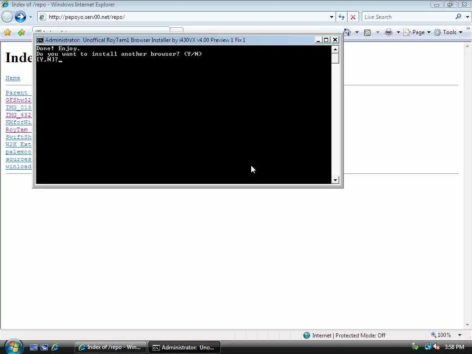Open the RoyTam file link
Viewport: 472px width, 354px height.
point(18,130)
